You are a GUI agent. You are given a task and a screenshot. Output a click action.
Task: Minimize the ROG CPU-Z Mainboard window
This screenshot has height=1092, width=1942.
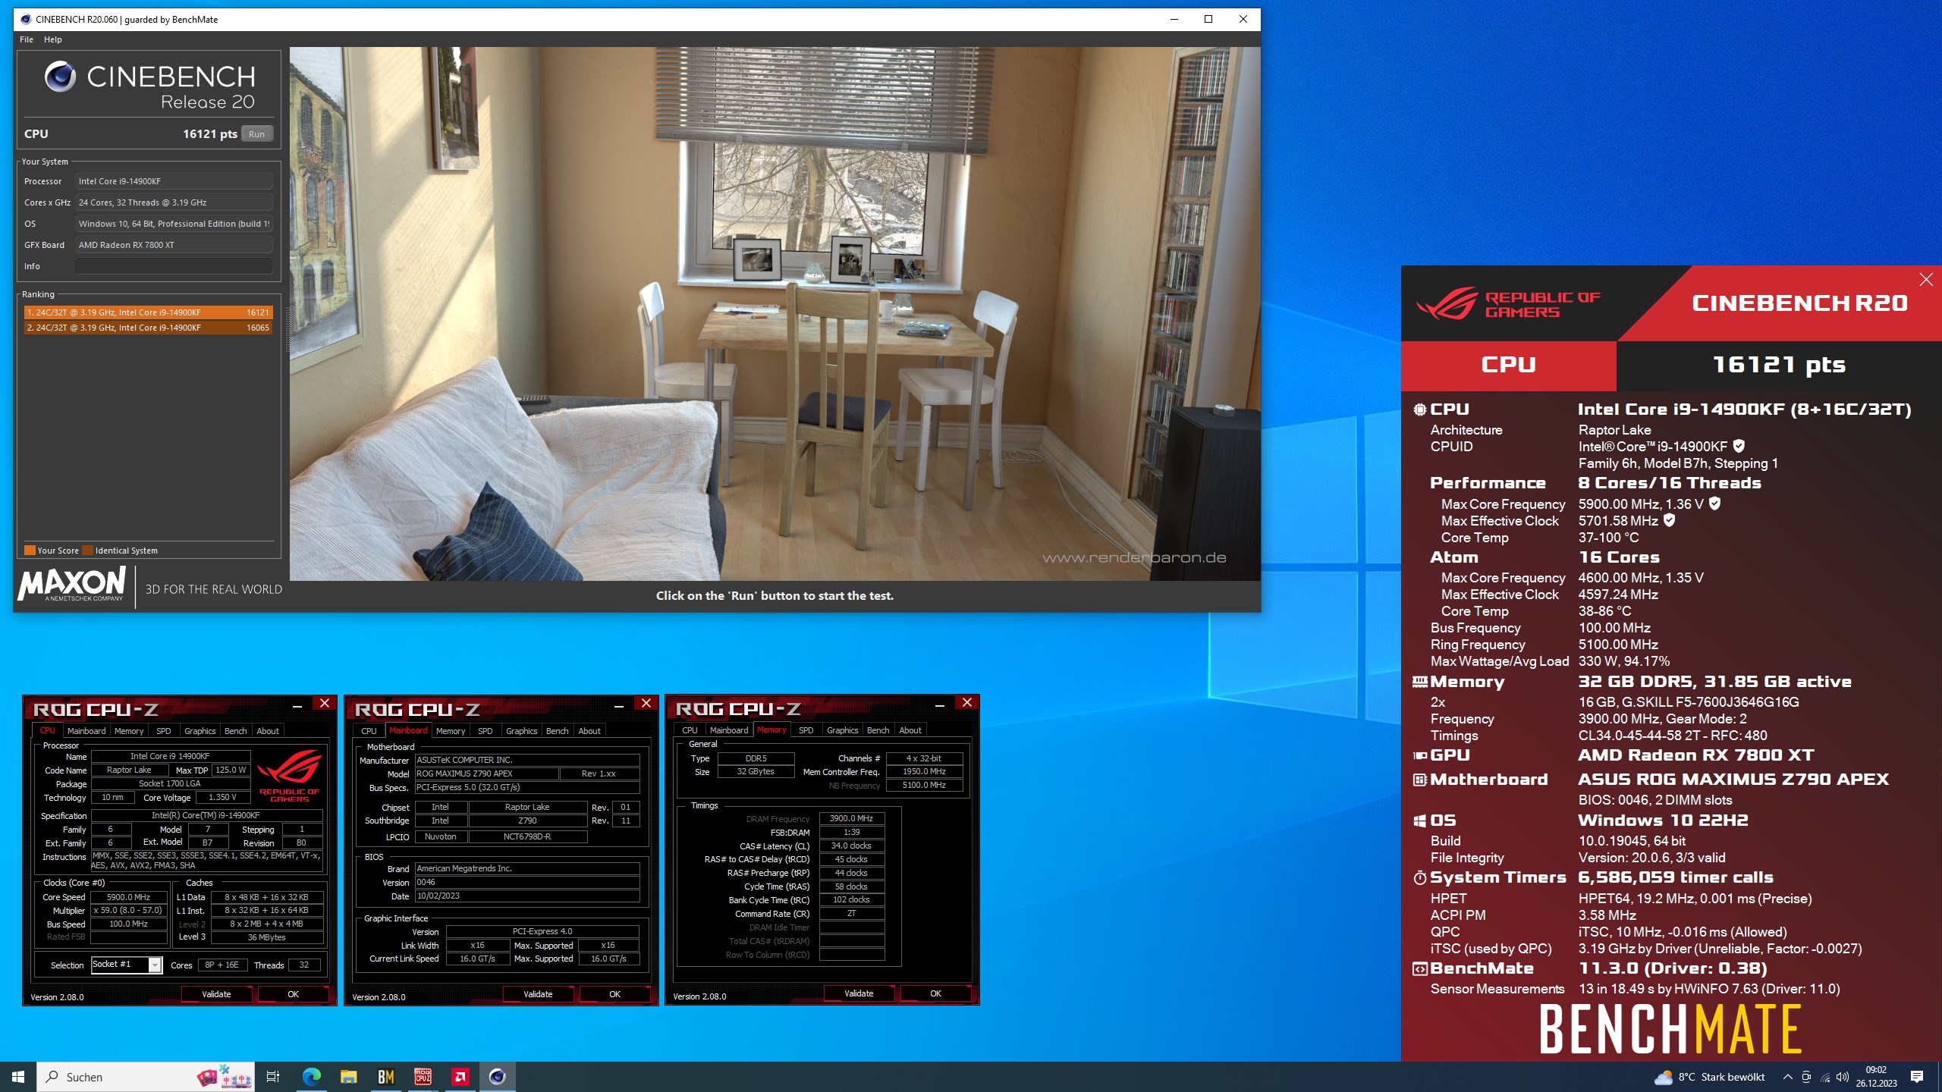click(x=618, y=704)
